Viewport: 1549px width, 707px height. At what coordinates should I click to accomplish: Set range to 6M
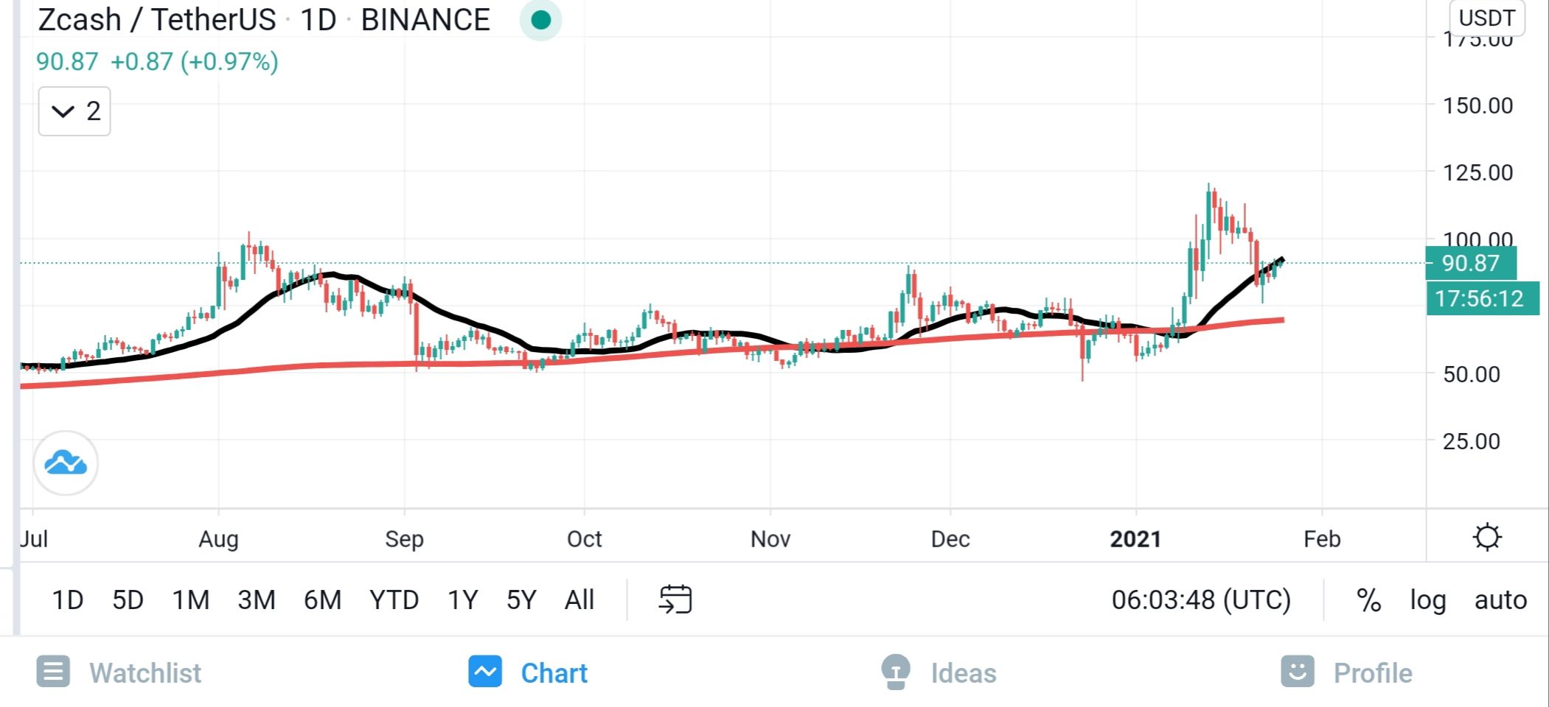(323, 600)
